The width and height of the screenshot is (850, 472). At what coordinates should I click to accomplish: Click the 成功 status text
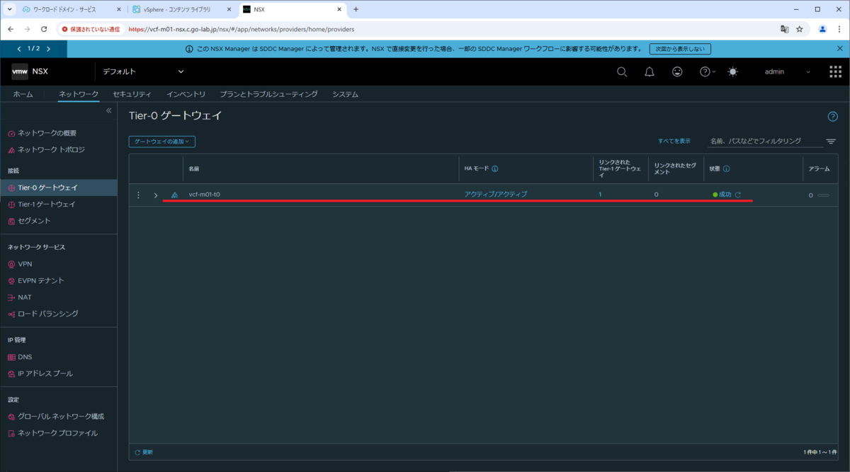(725, 195)
